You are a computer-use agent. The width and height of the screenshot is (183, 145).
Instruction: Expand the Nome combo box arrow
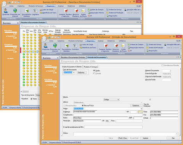141,109
